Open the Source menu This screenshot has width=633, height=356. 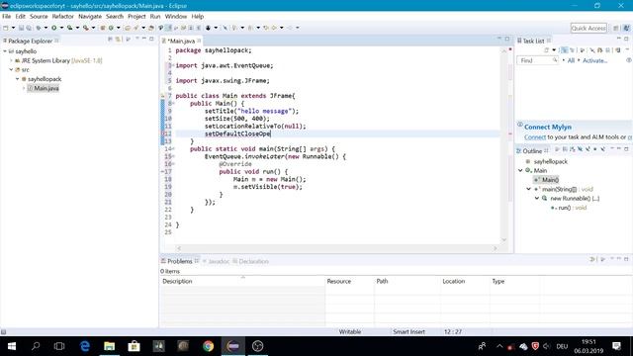click(x=39, y=17)
